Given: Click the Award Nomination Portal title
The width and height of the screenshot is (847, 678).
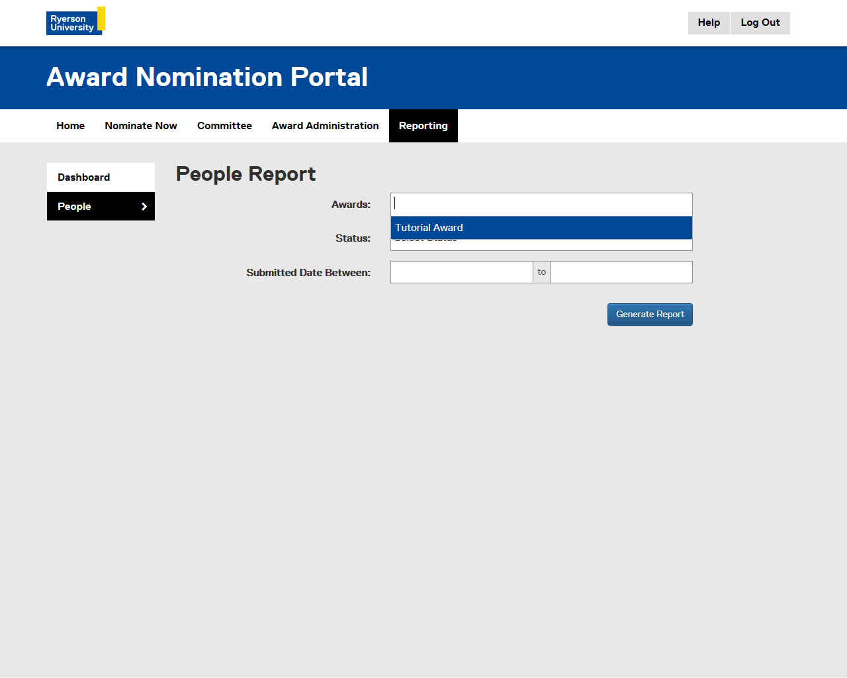Looking at the screenshot, I should pyautogui.click(x=207, y=77).
